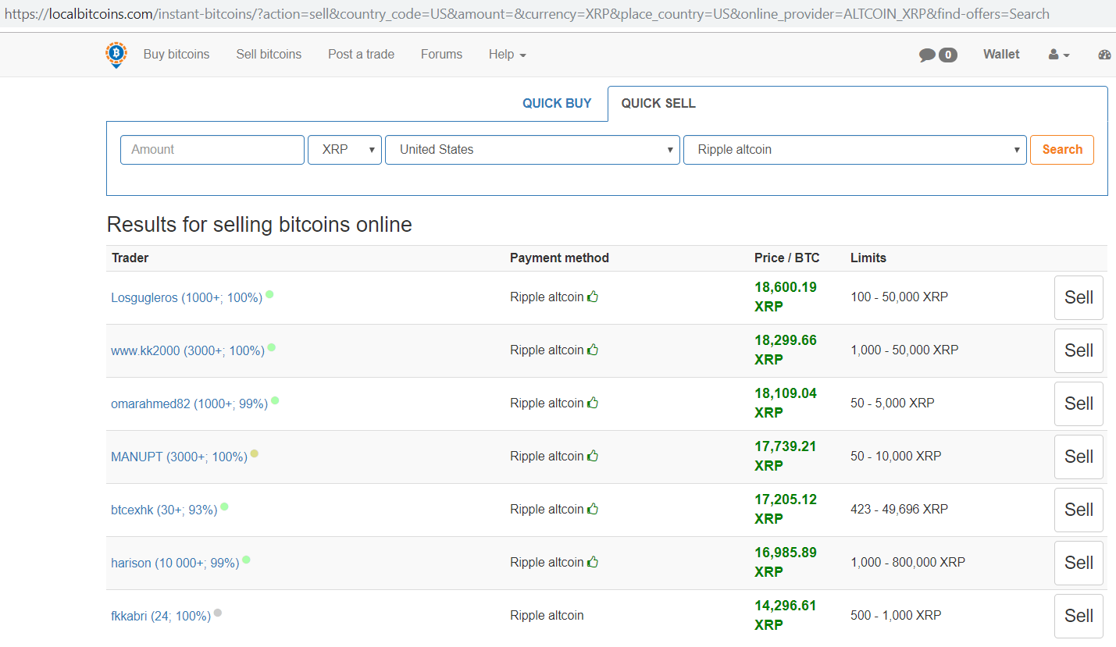Screen dimensions: 1116x647
Task: Open fkkabri trader profile link
Action: pos(161,616)
